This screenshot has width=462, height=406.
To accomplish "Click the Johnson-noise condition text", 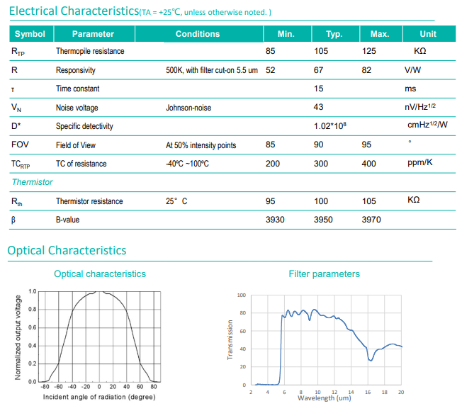I will point(188,108).
